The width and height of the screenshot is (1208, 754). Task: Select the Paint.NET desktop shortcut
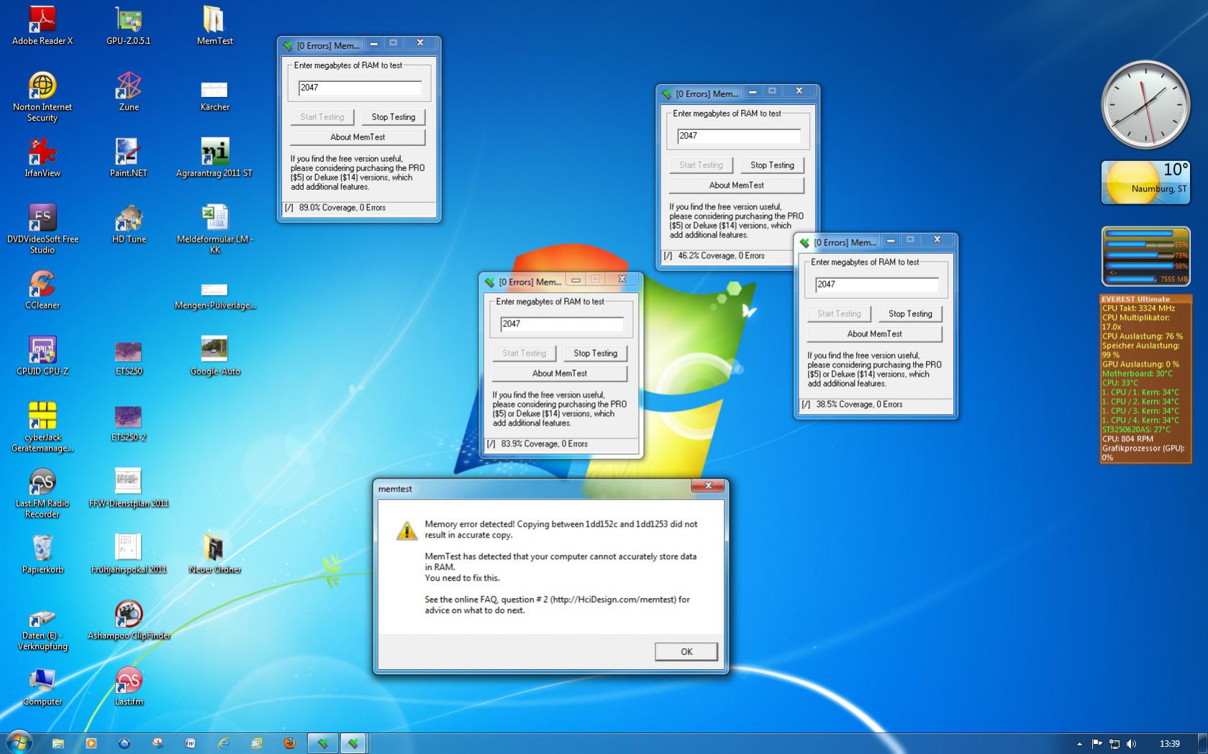pyautogui.click(x=129, y=158)
